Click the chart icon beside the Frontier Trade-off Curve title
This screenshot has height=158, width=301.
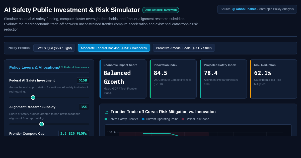coord(107,112)
